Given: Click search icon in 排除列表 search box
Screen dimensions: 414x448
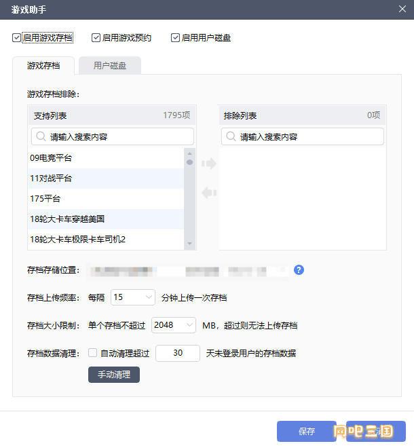Looking at the screenshot, I should coord(231,136).
